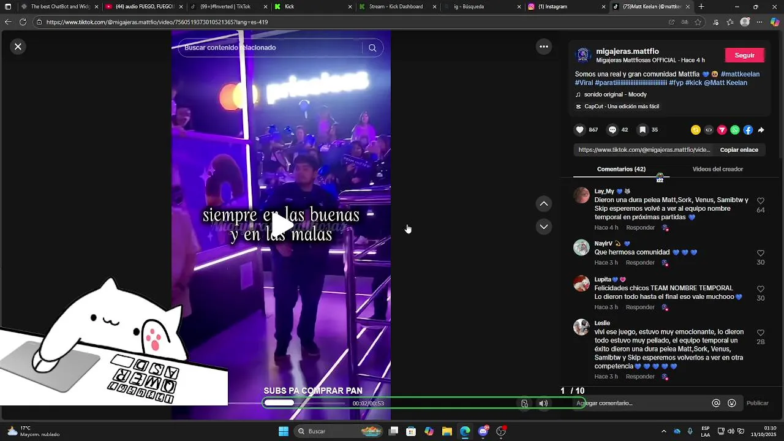Reply to NayirV's comment via Responder
Screen dimensions: 784x441
(x=640, y=263)
